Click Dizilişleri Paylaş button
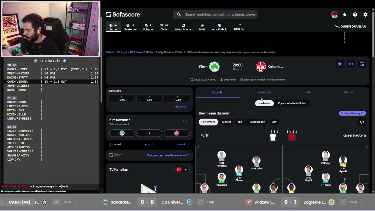 pyautogui.click(x=352, y=113)
